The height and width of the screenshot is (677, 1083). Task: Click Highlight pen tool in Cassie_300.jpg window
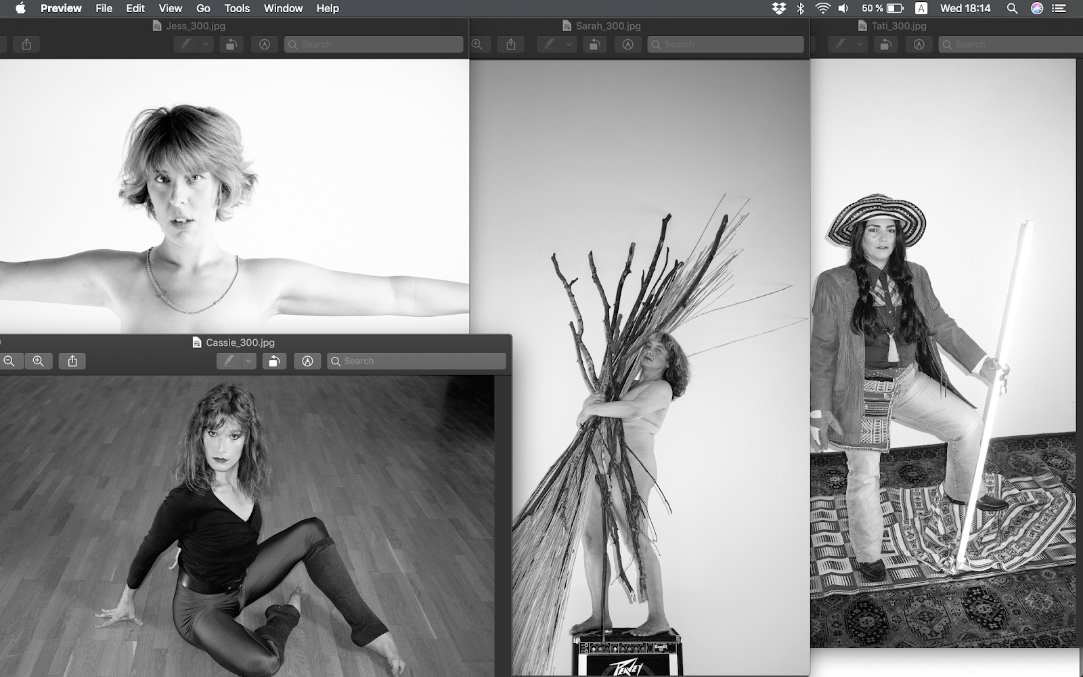tap(229, 361)
